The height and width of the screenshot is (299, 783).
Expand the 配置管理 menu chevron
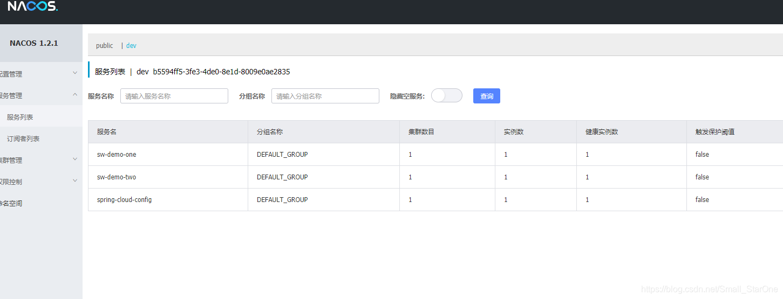75,73
